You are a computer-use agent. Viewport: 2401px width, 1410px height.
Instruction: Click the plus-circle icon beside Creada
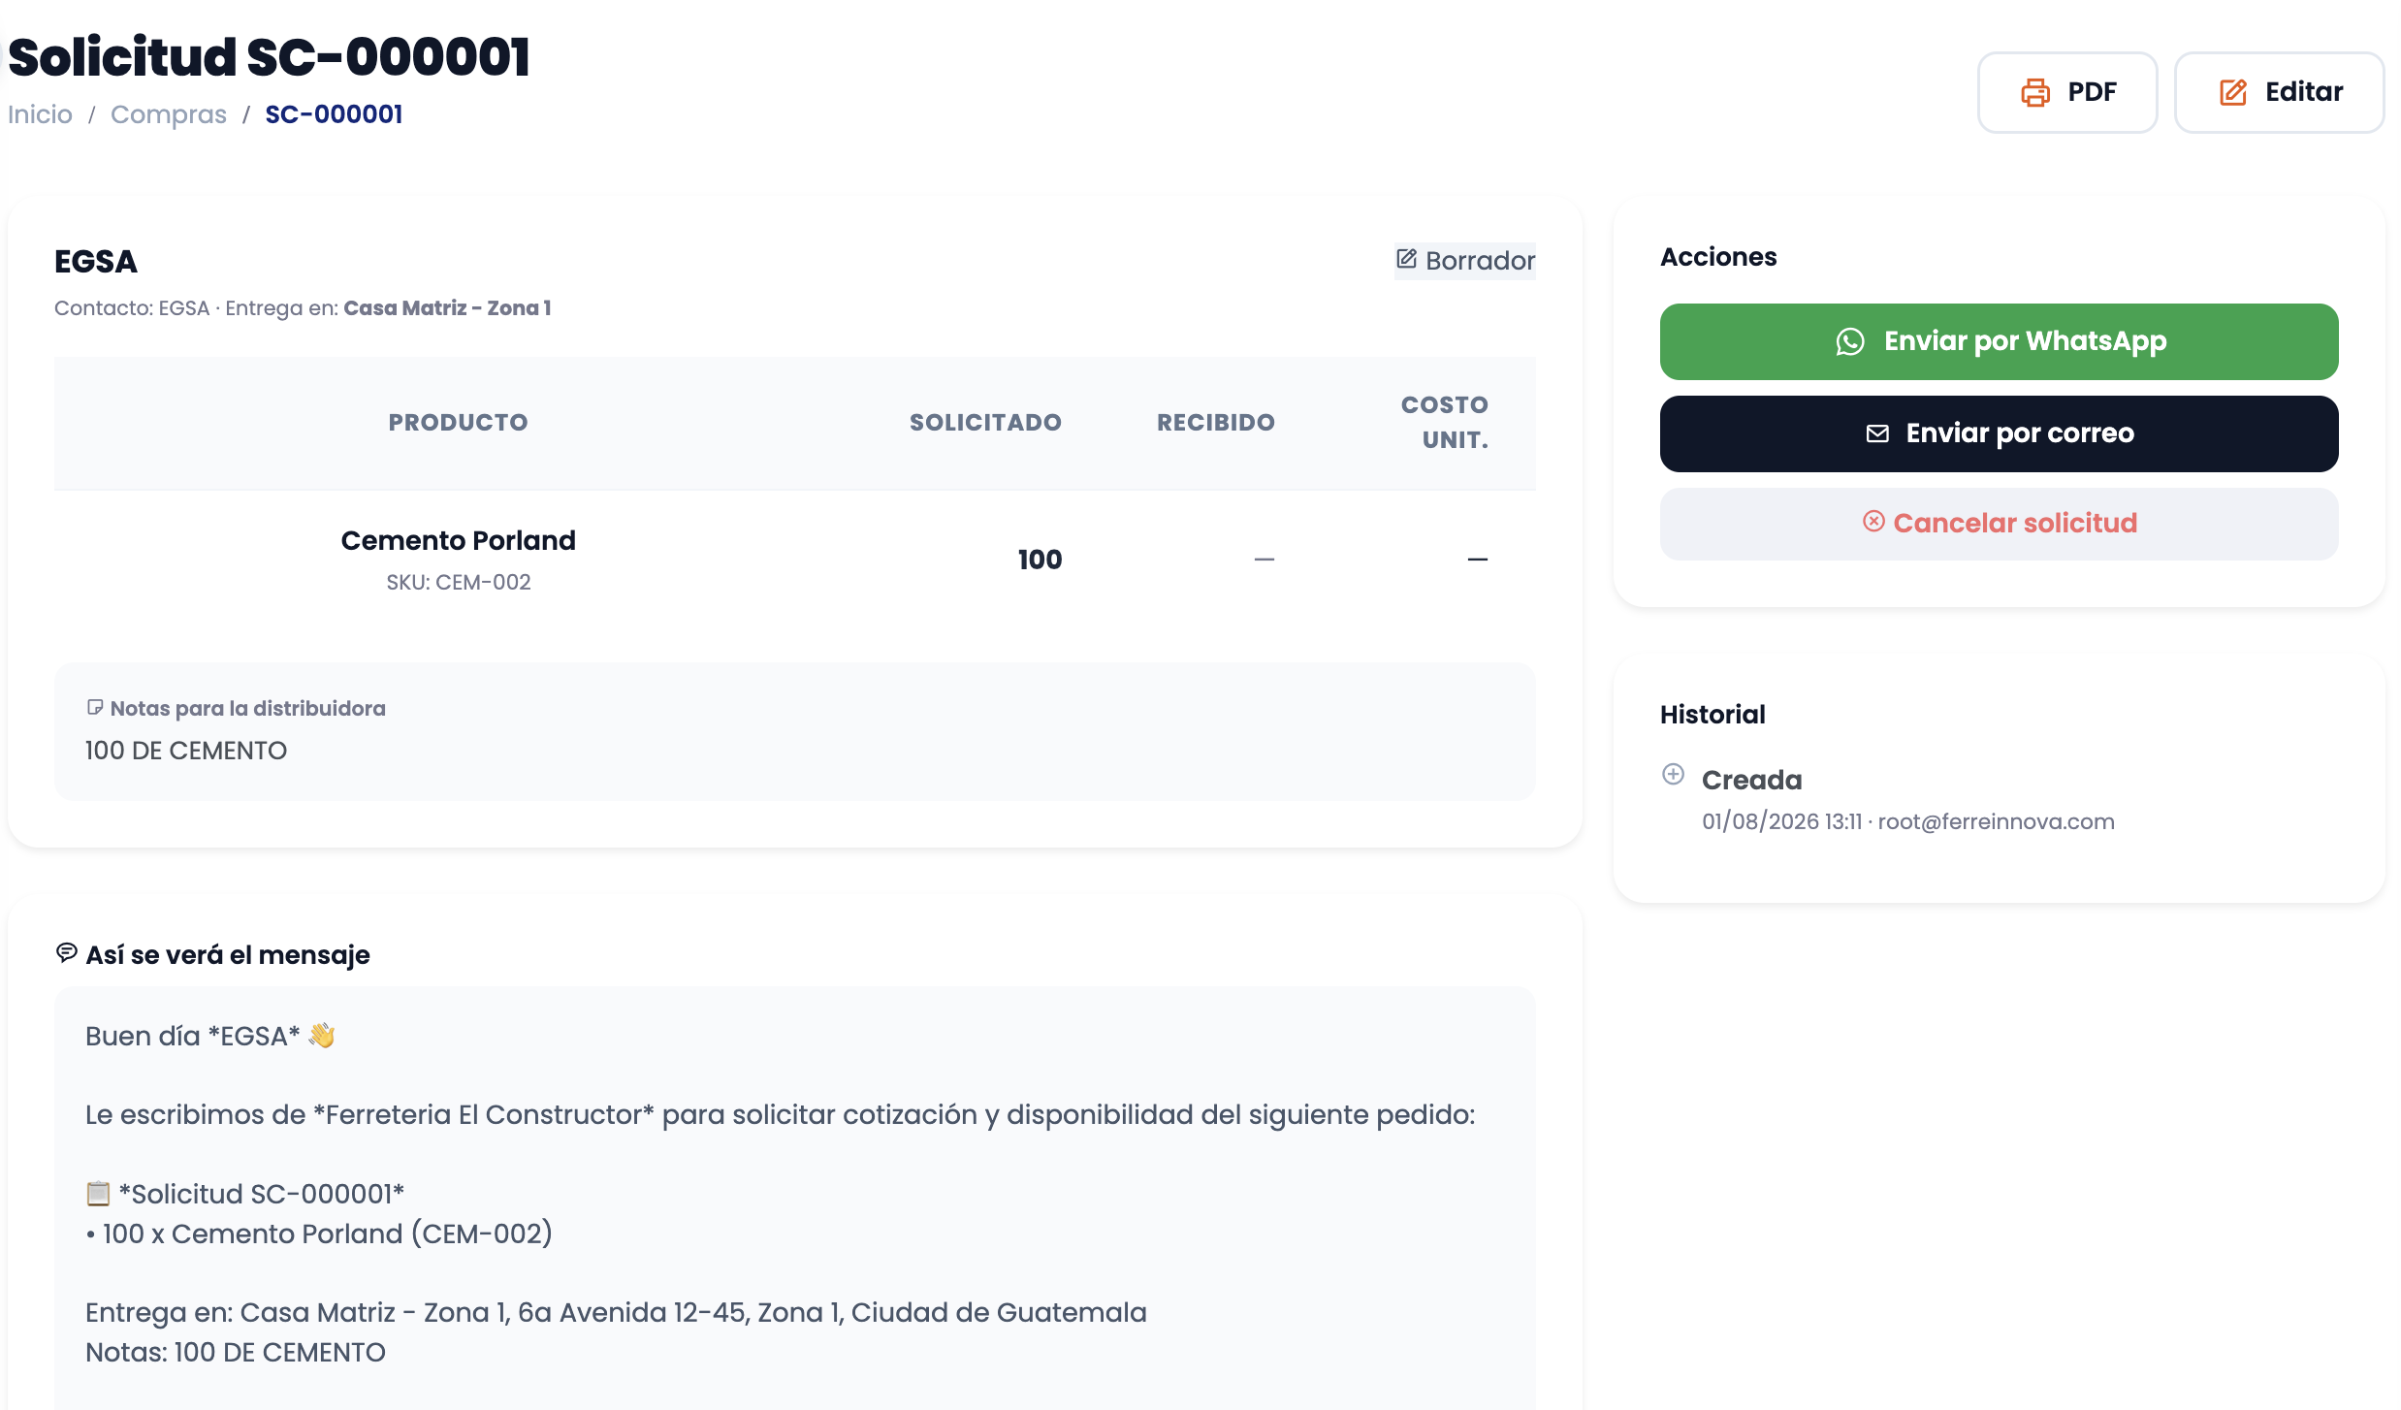point(1673,774)
